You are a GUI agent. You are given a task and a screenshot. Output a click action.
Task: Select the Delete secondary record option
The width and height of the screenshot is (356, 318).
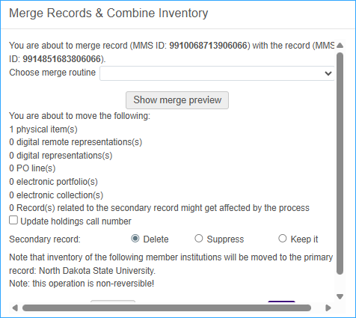coord(135,239)
